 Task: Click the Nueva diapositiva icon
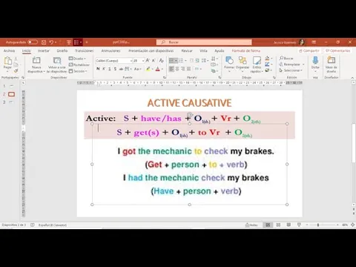point(36,60)
